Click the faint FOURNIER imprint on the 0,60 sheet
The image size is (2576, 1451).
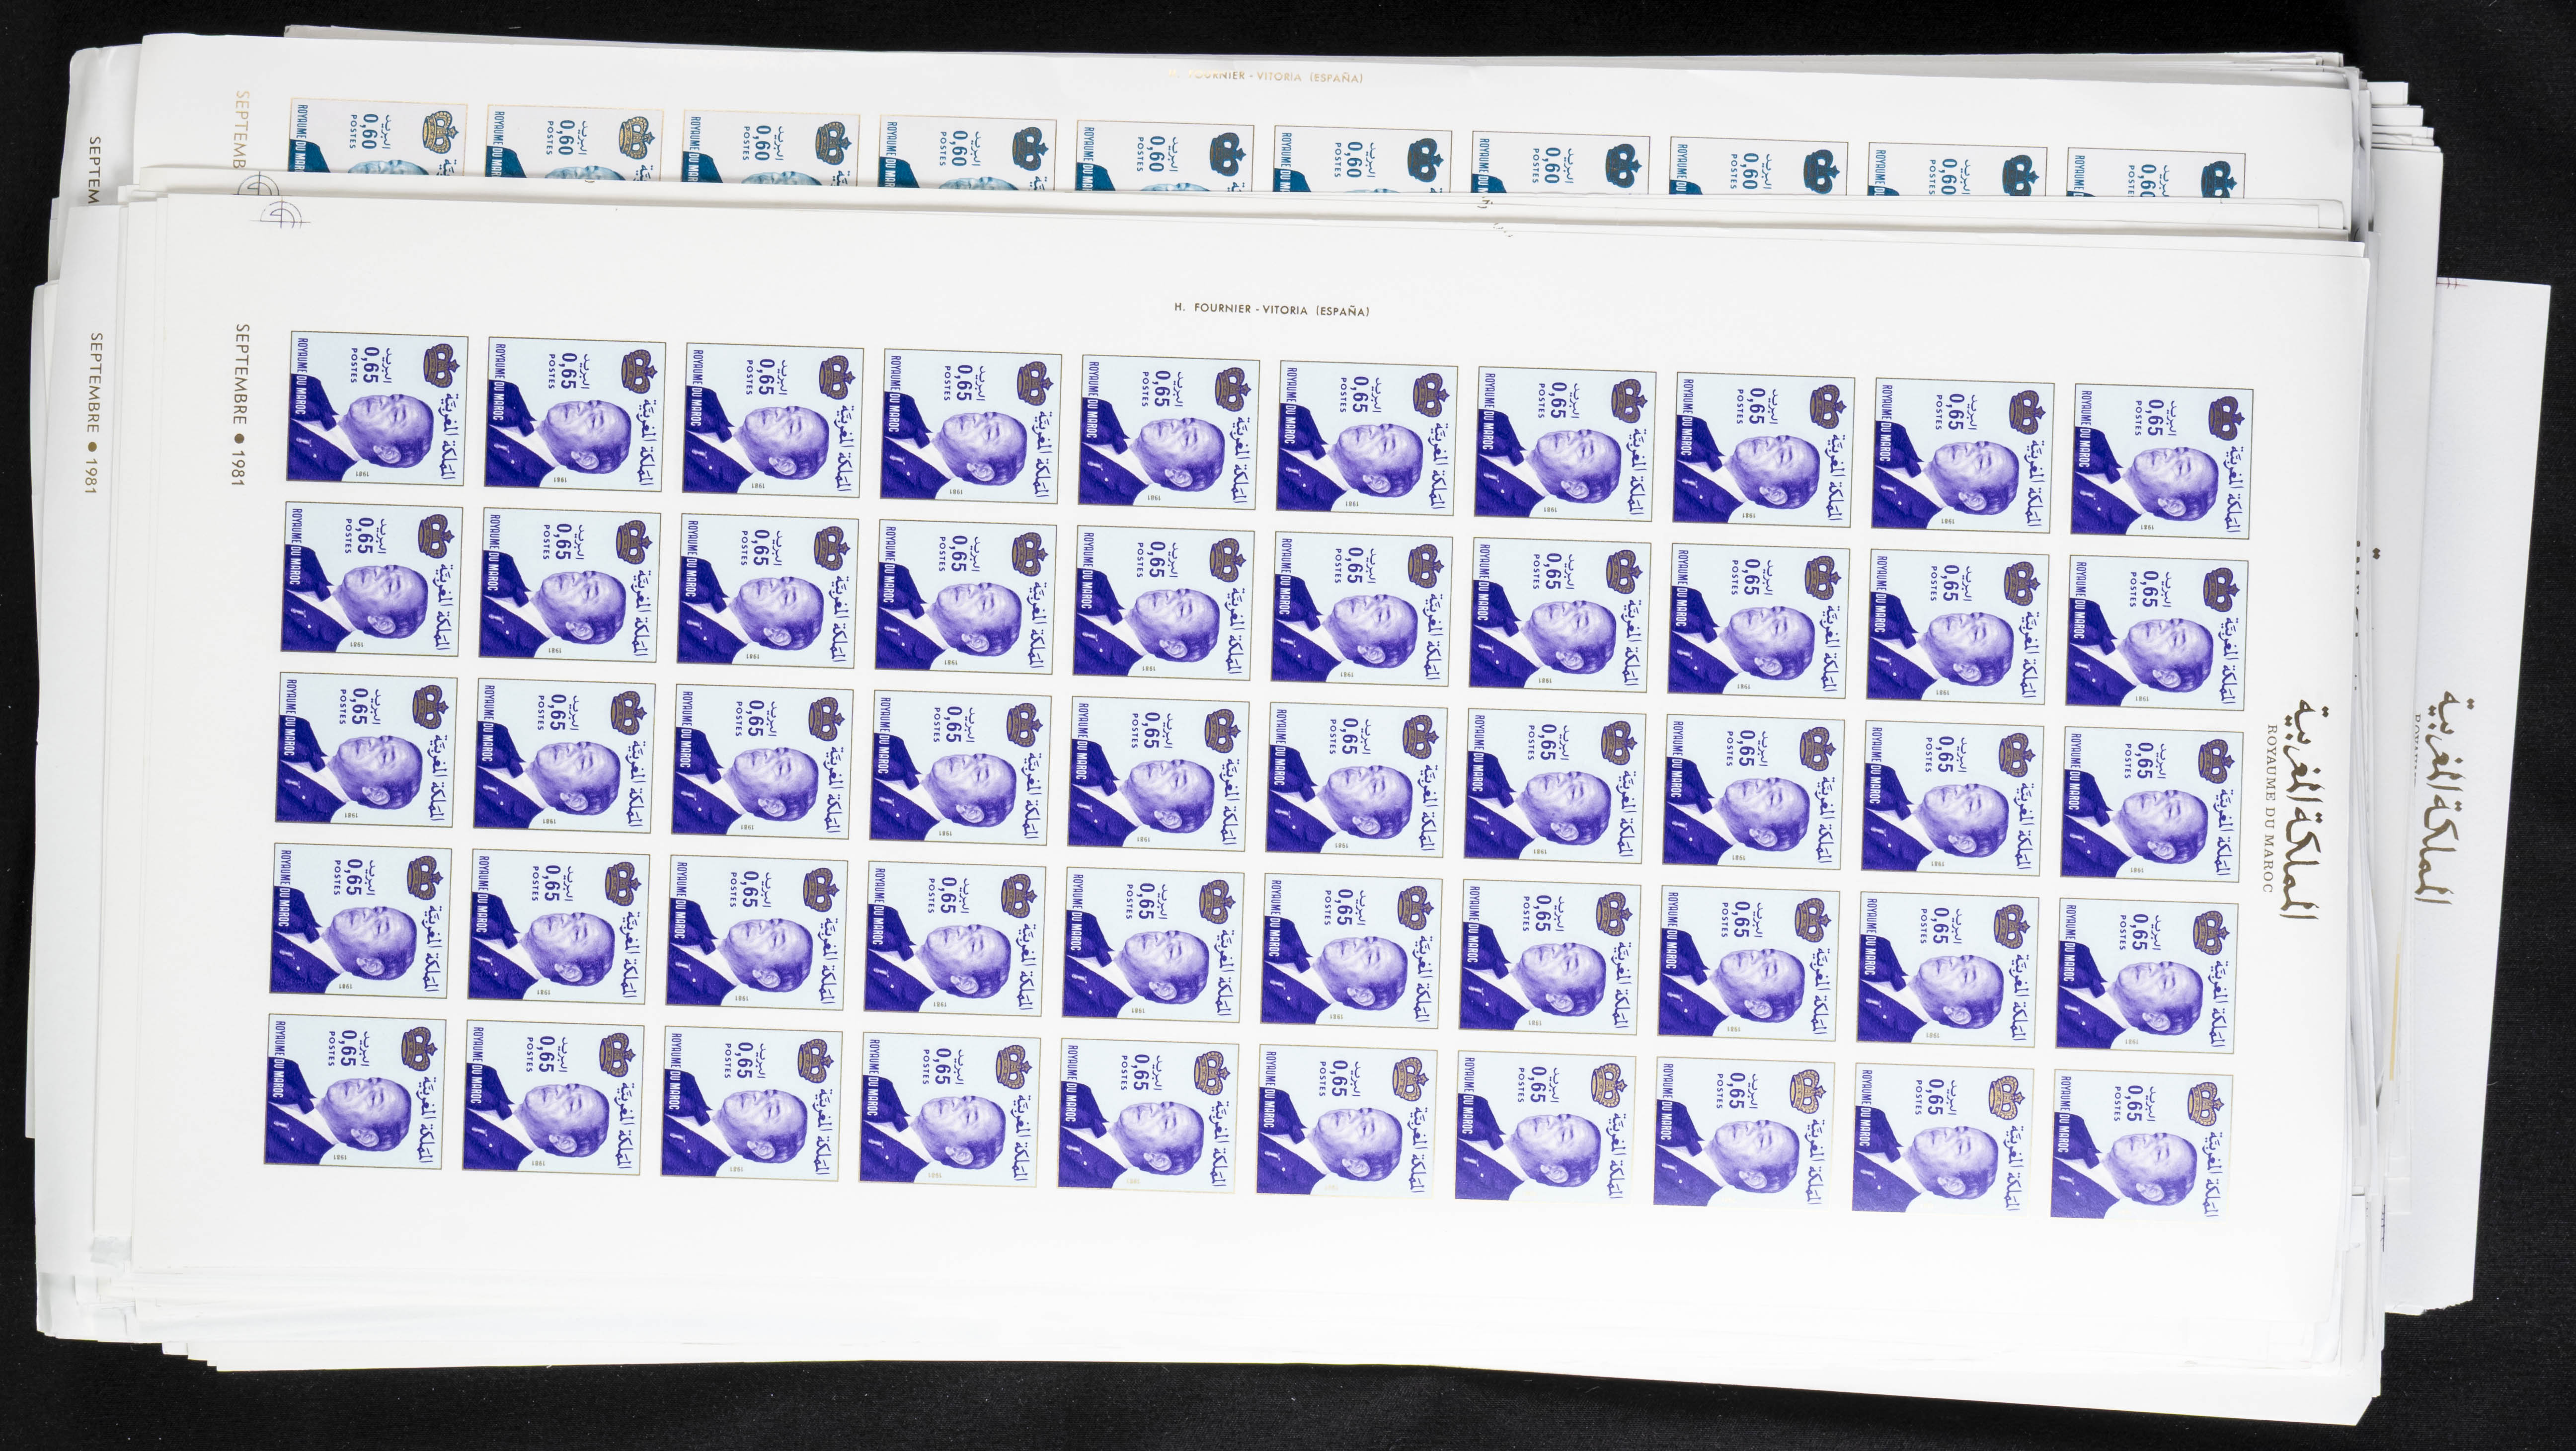click(1264, 77)
